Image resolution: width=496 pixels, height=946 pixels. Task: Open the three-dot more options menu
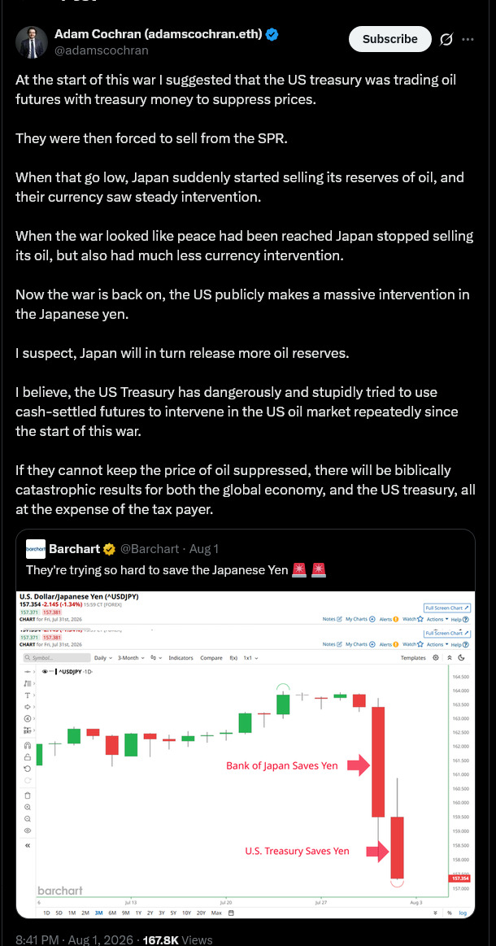point(468,39)
